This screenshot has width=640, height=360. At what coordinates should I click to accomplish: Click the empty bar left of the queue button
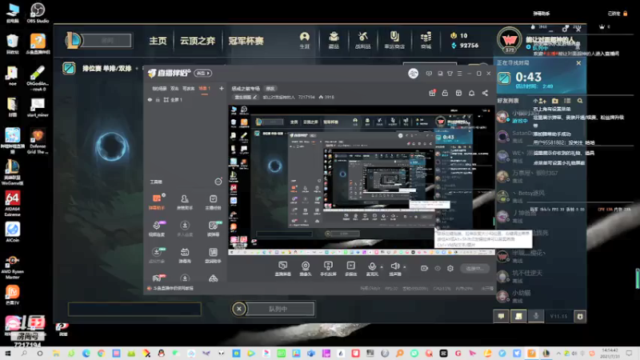[134, 309]
